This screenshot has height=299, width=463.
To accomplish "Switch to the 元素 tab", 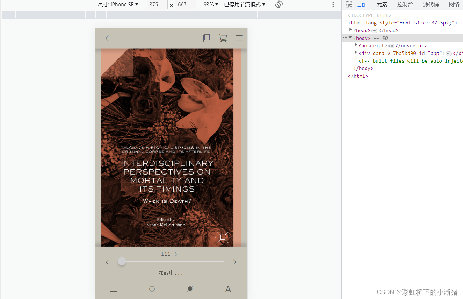I will (382, 5).
